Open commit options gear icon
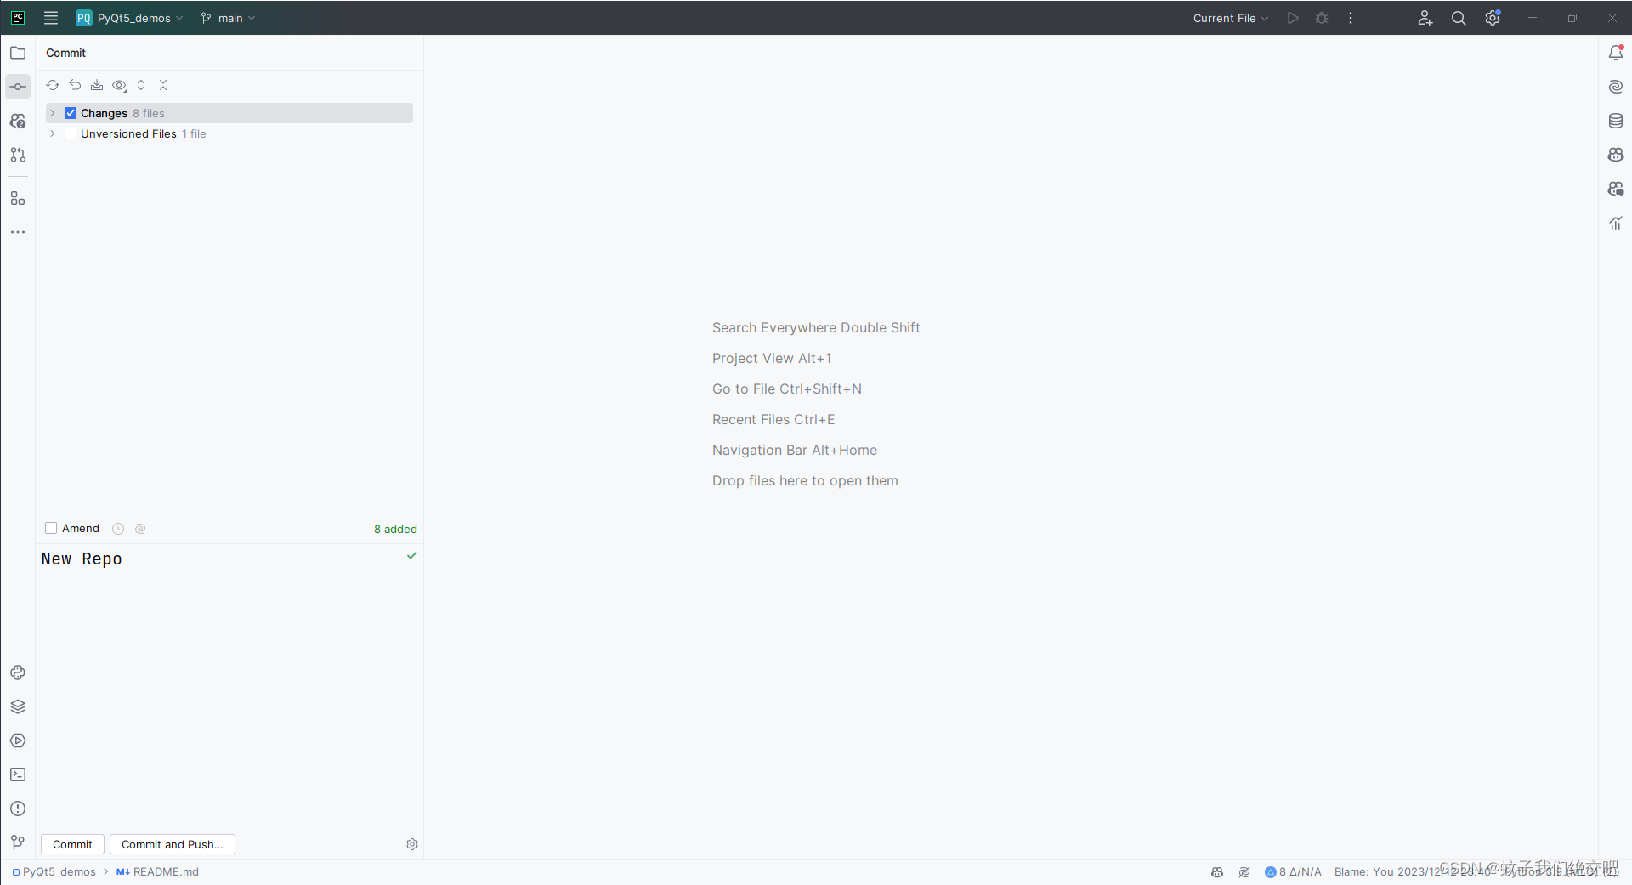This screenshot has width=1632, height=885. (x=412, y=844)
